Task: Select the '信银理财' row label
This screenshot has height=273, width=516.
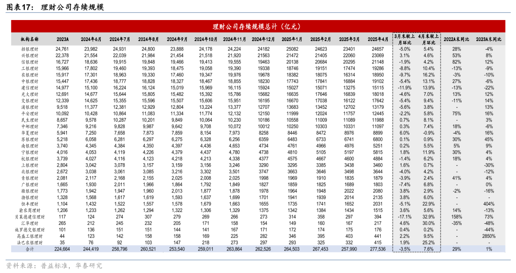Action: click(30, 62)
